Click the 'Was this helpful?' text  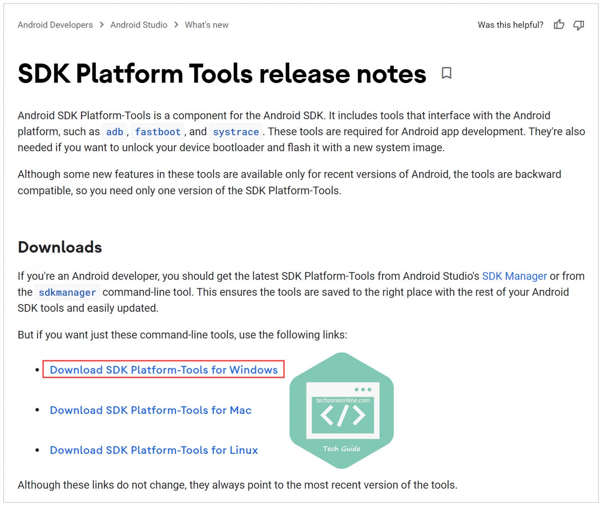pos(510,25)
